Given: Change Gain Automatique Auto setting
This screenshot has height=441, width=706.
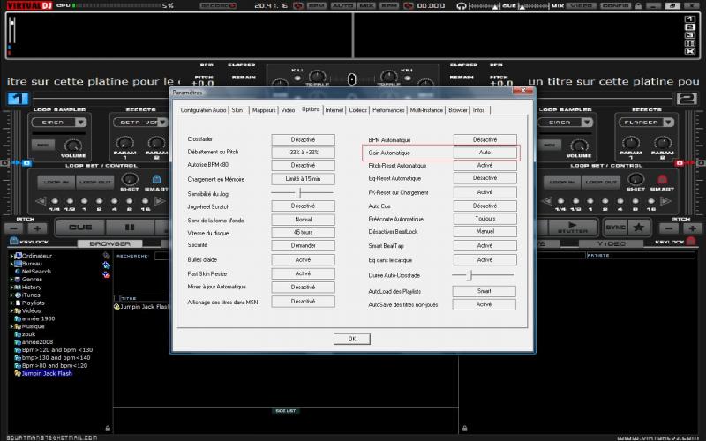Looking at the screenshot, I should point(484,153).
